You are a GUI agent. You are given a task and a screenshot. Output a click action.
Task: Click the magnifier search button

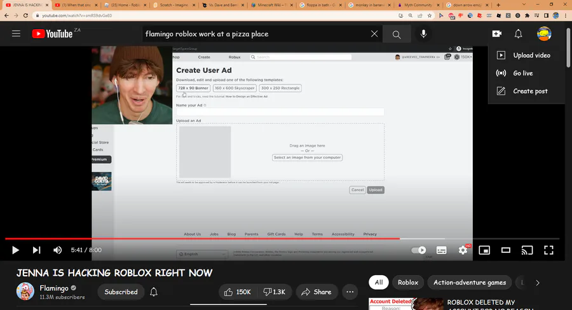click(x=397, y=34)
